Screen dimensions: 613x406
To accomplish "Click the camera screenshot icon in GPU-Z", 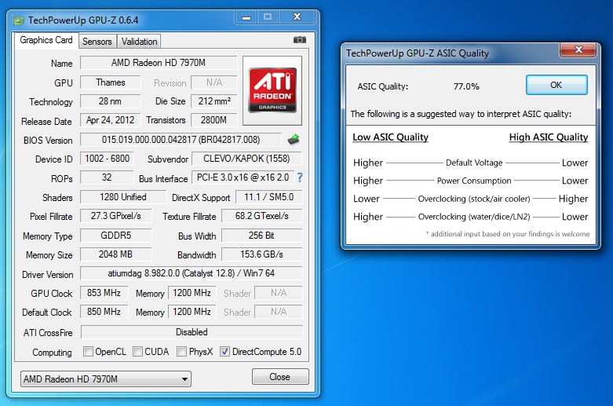I will [x=300, y=40].
